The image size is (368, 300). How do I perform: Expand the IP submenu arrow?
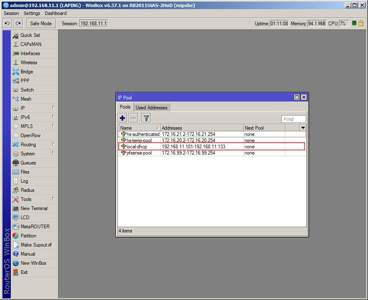(x=53, y=108)
